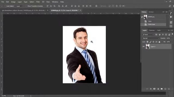
Task: Expand status bar info arrow
Action: (x=31, y=96)
